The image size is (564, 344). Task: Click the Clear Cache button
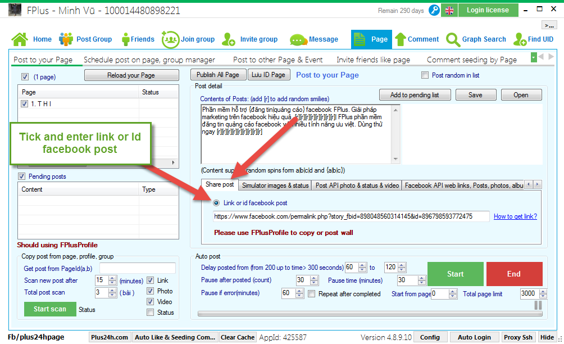(238, 337)
